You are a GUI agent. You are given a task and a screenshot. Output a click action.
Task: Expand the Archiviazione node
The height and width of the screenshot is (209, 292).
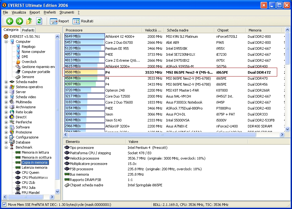(6, 107)
